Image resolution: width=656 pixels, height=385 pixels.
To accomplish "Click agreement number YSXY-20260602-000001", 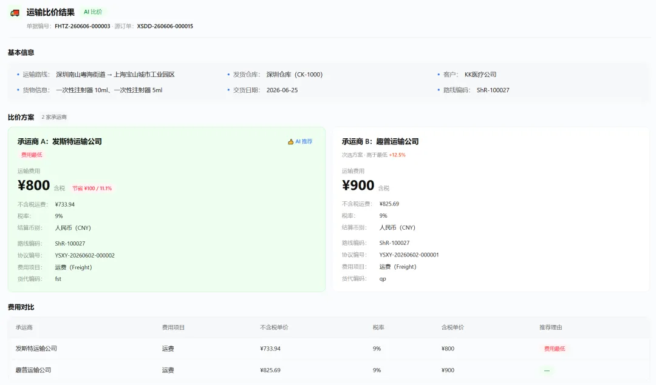I will coord(409,255).
